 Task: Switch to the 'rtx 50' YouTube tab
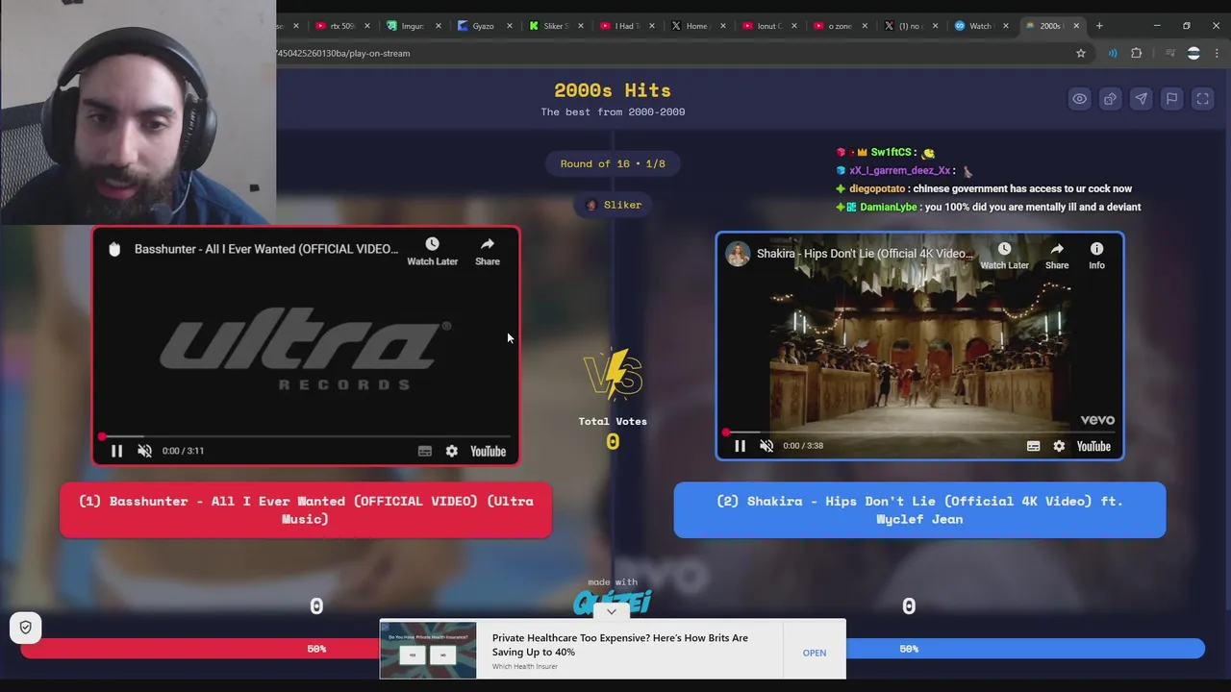341,26
